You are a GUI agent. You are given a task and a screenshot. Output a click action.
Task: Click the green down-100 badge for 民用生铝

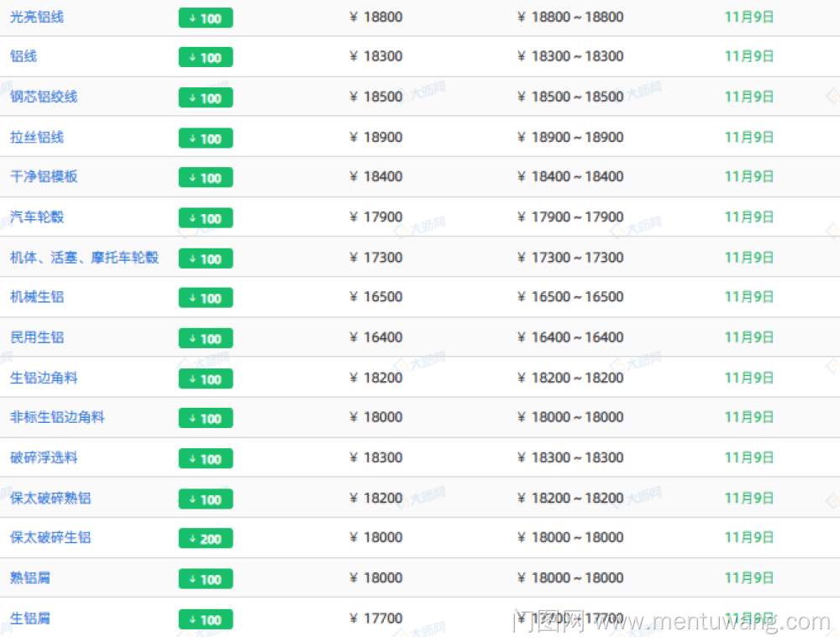[x=206, y=338]
